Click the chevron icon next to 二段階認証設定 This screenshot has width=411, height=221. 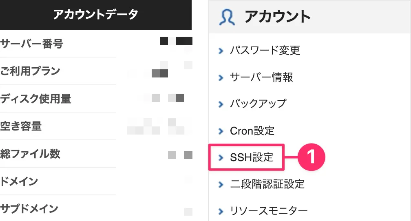tap(221, 185)
